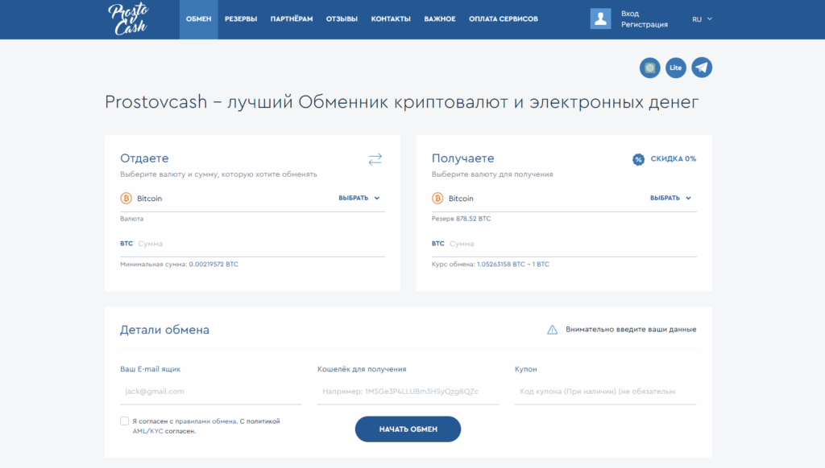Click the warning triangle icon
The height and width of the screenshot is (468, 825).
[x=552, y=330]
